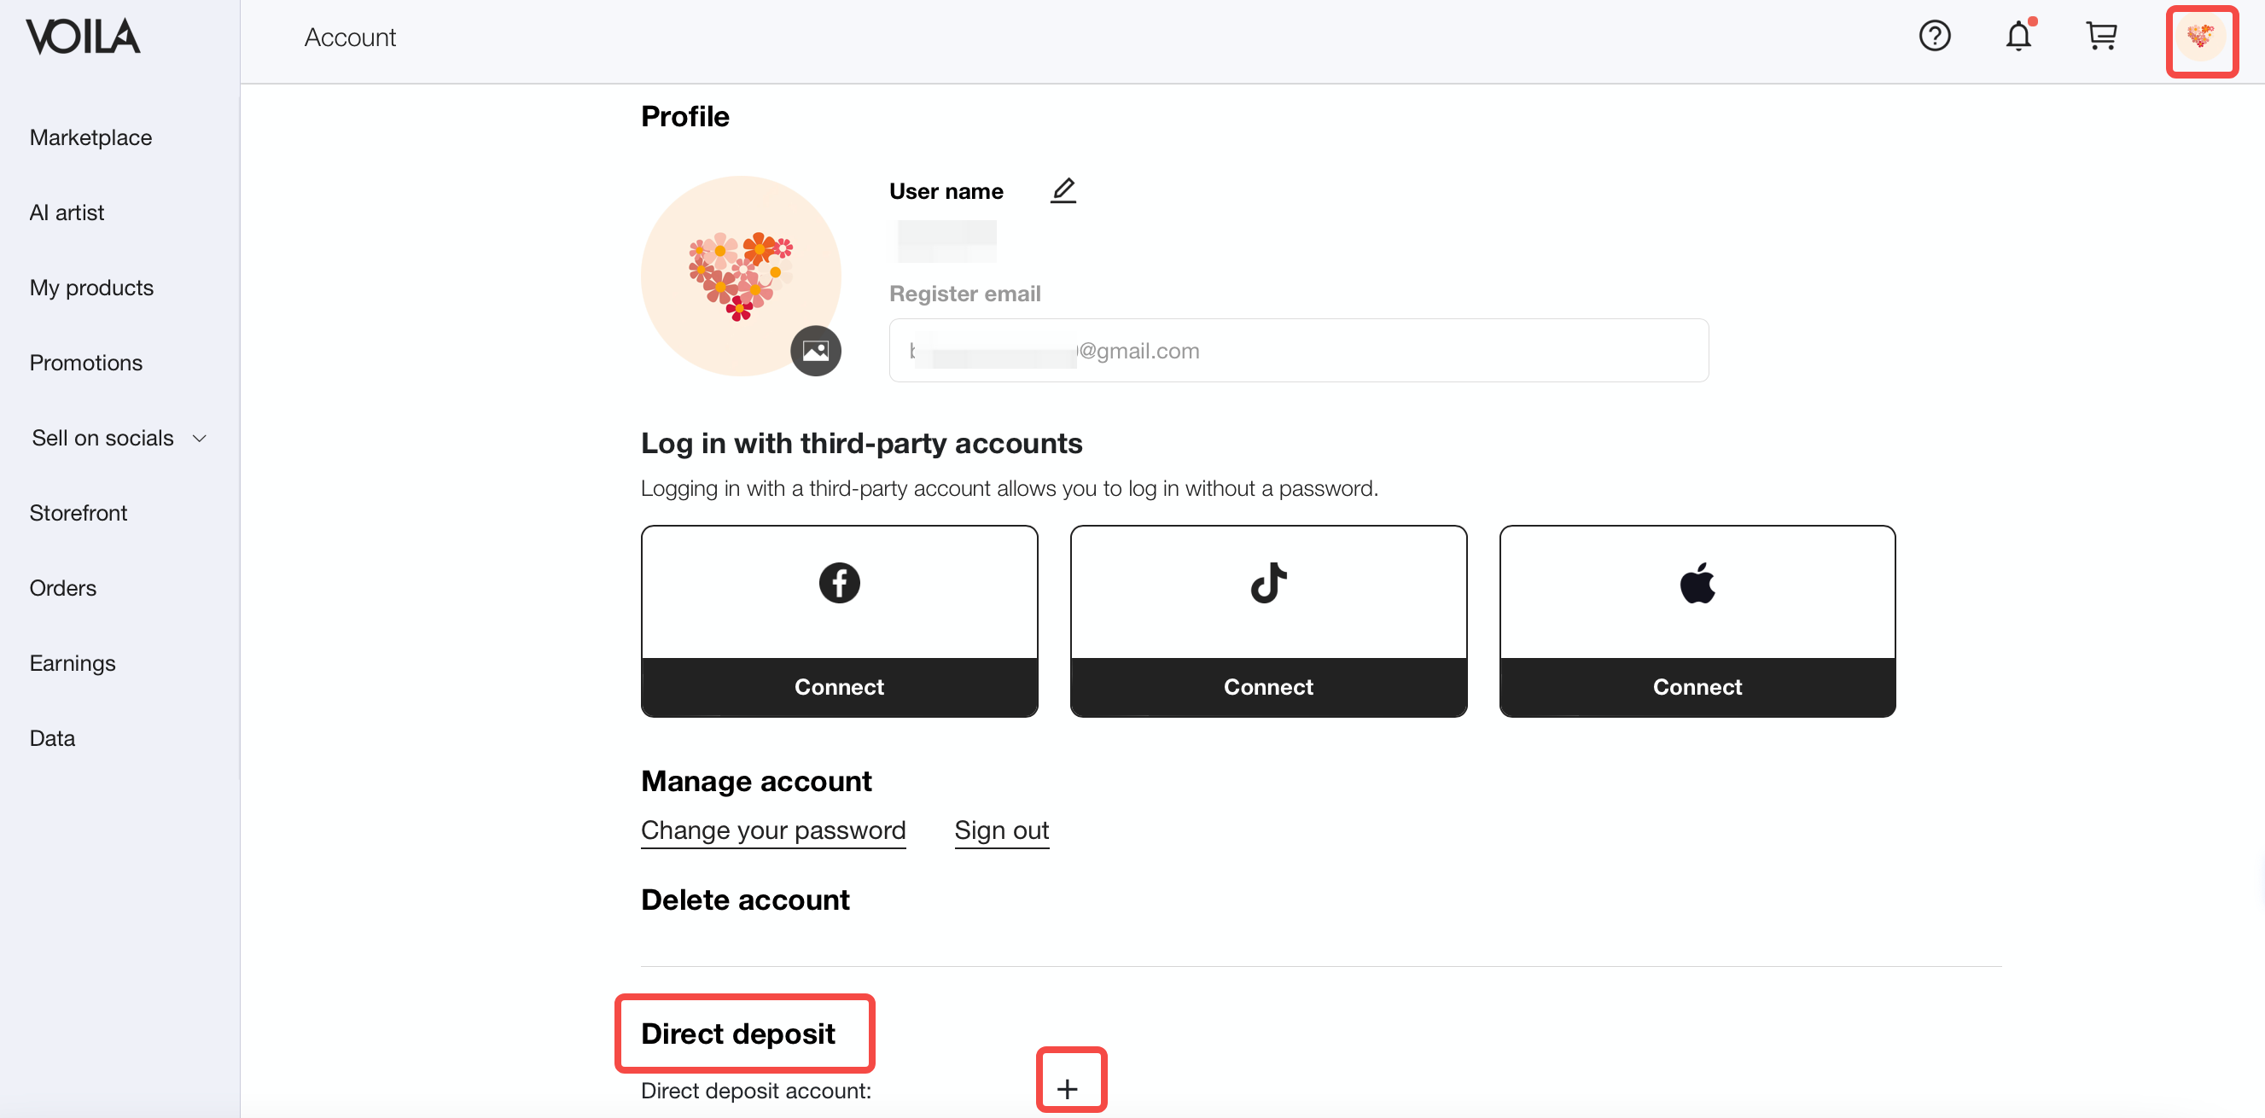Click the Register email field
Screen dimensions: 2265x1118
[1298, 350]
